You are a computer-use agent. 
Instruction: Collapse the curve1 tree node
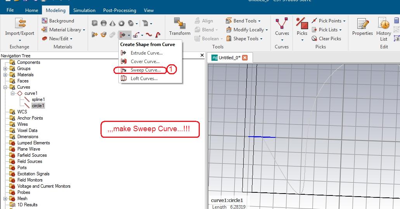[x=12, y=93]
